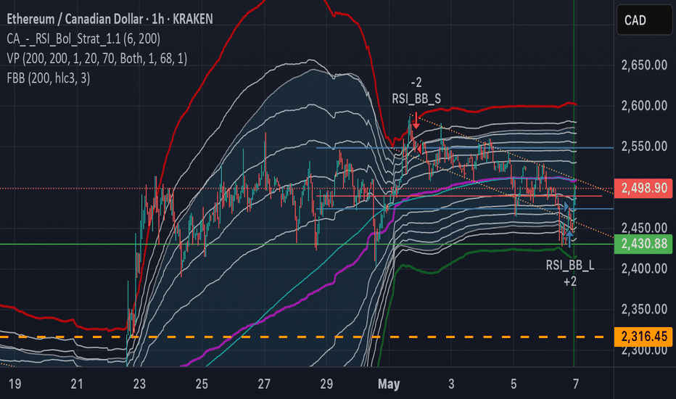Click the -2 short position size label
676x399 pixels.
(416, 83)
